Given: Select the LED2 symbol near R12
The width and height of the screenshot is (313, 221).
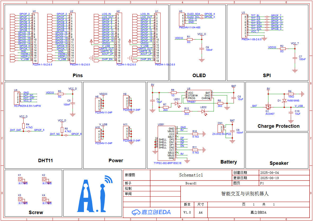Looking at the screenshot, I should (x=203, y=112).
